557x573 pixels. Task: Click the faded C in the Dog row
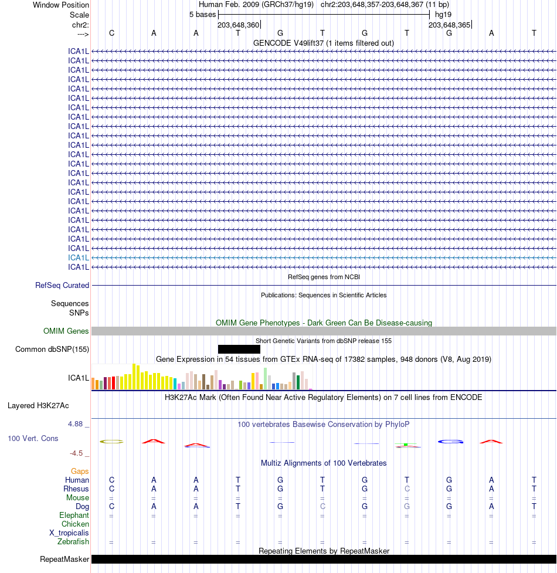322,507
